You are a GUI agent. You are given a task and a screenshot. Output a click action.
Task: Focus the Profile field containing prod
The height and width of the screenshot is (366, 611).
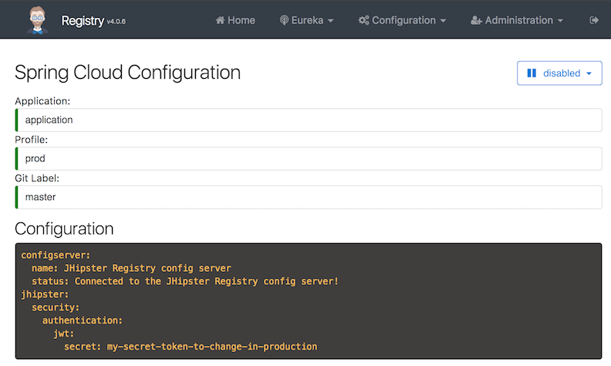[x=309, y=158]
